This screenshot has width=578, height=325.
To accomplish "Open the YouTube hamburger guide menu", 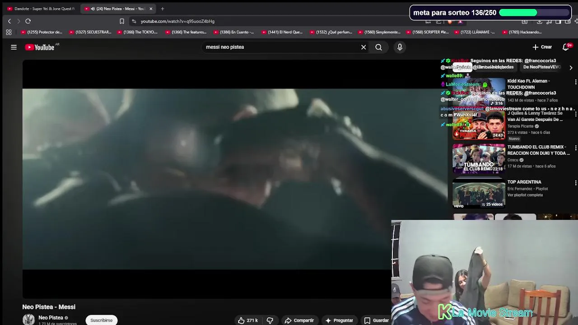I will (14, 47).
